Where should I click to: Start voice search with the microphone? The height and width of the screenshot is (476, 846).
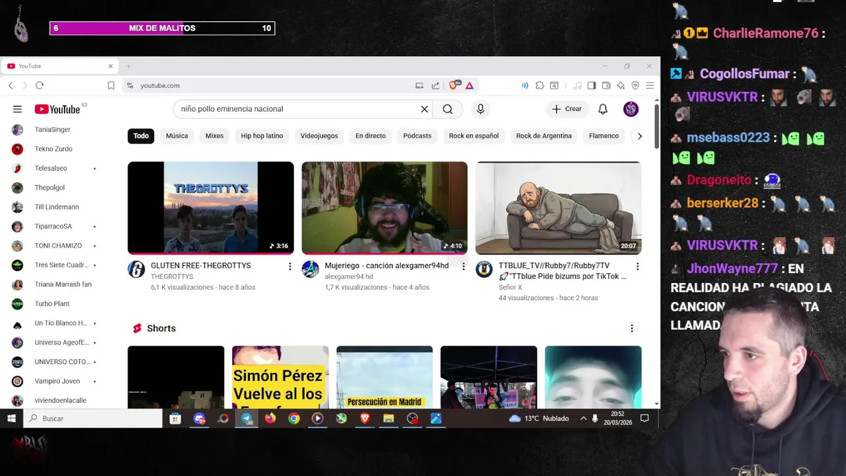(481, 109)
